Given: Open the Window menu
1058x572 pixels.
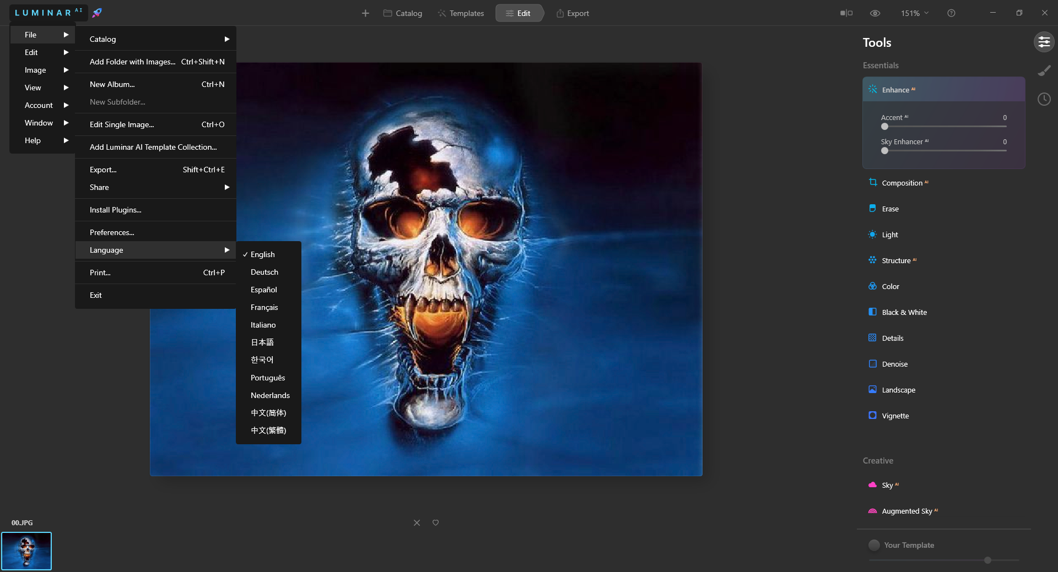Looking at the screenshot, I should [42, 123].
